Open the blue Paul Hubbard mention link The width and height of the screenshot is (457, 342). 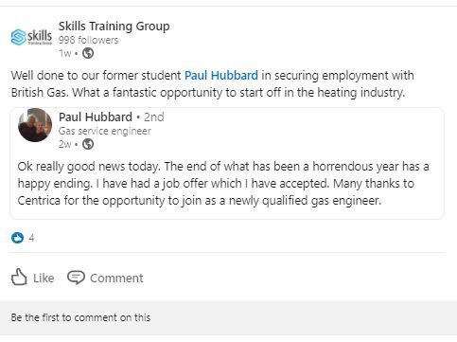[221, 76]
